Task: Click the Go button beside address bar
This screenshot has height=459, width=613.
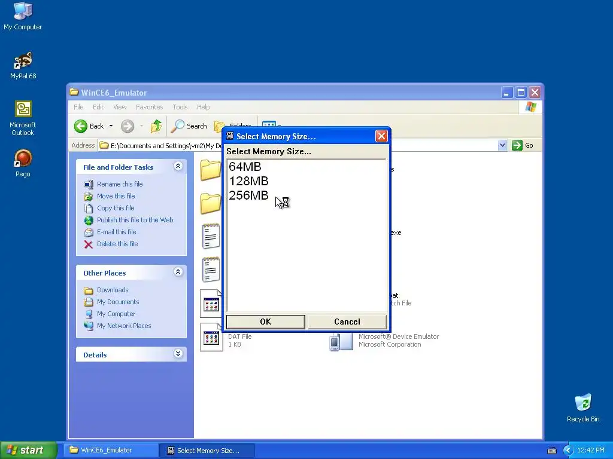Action: [523, 145]
